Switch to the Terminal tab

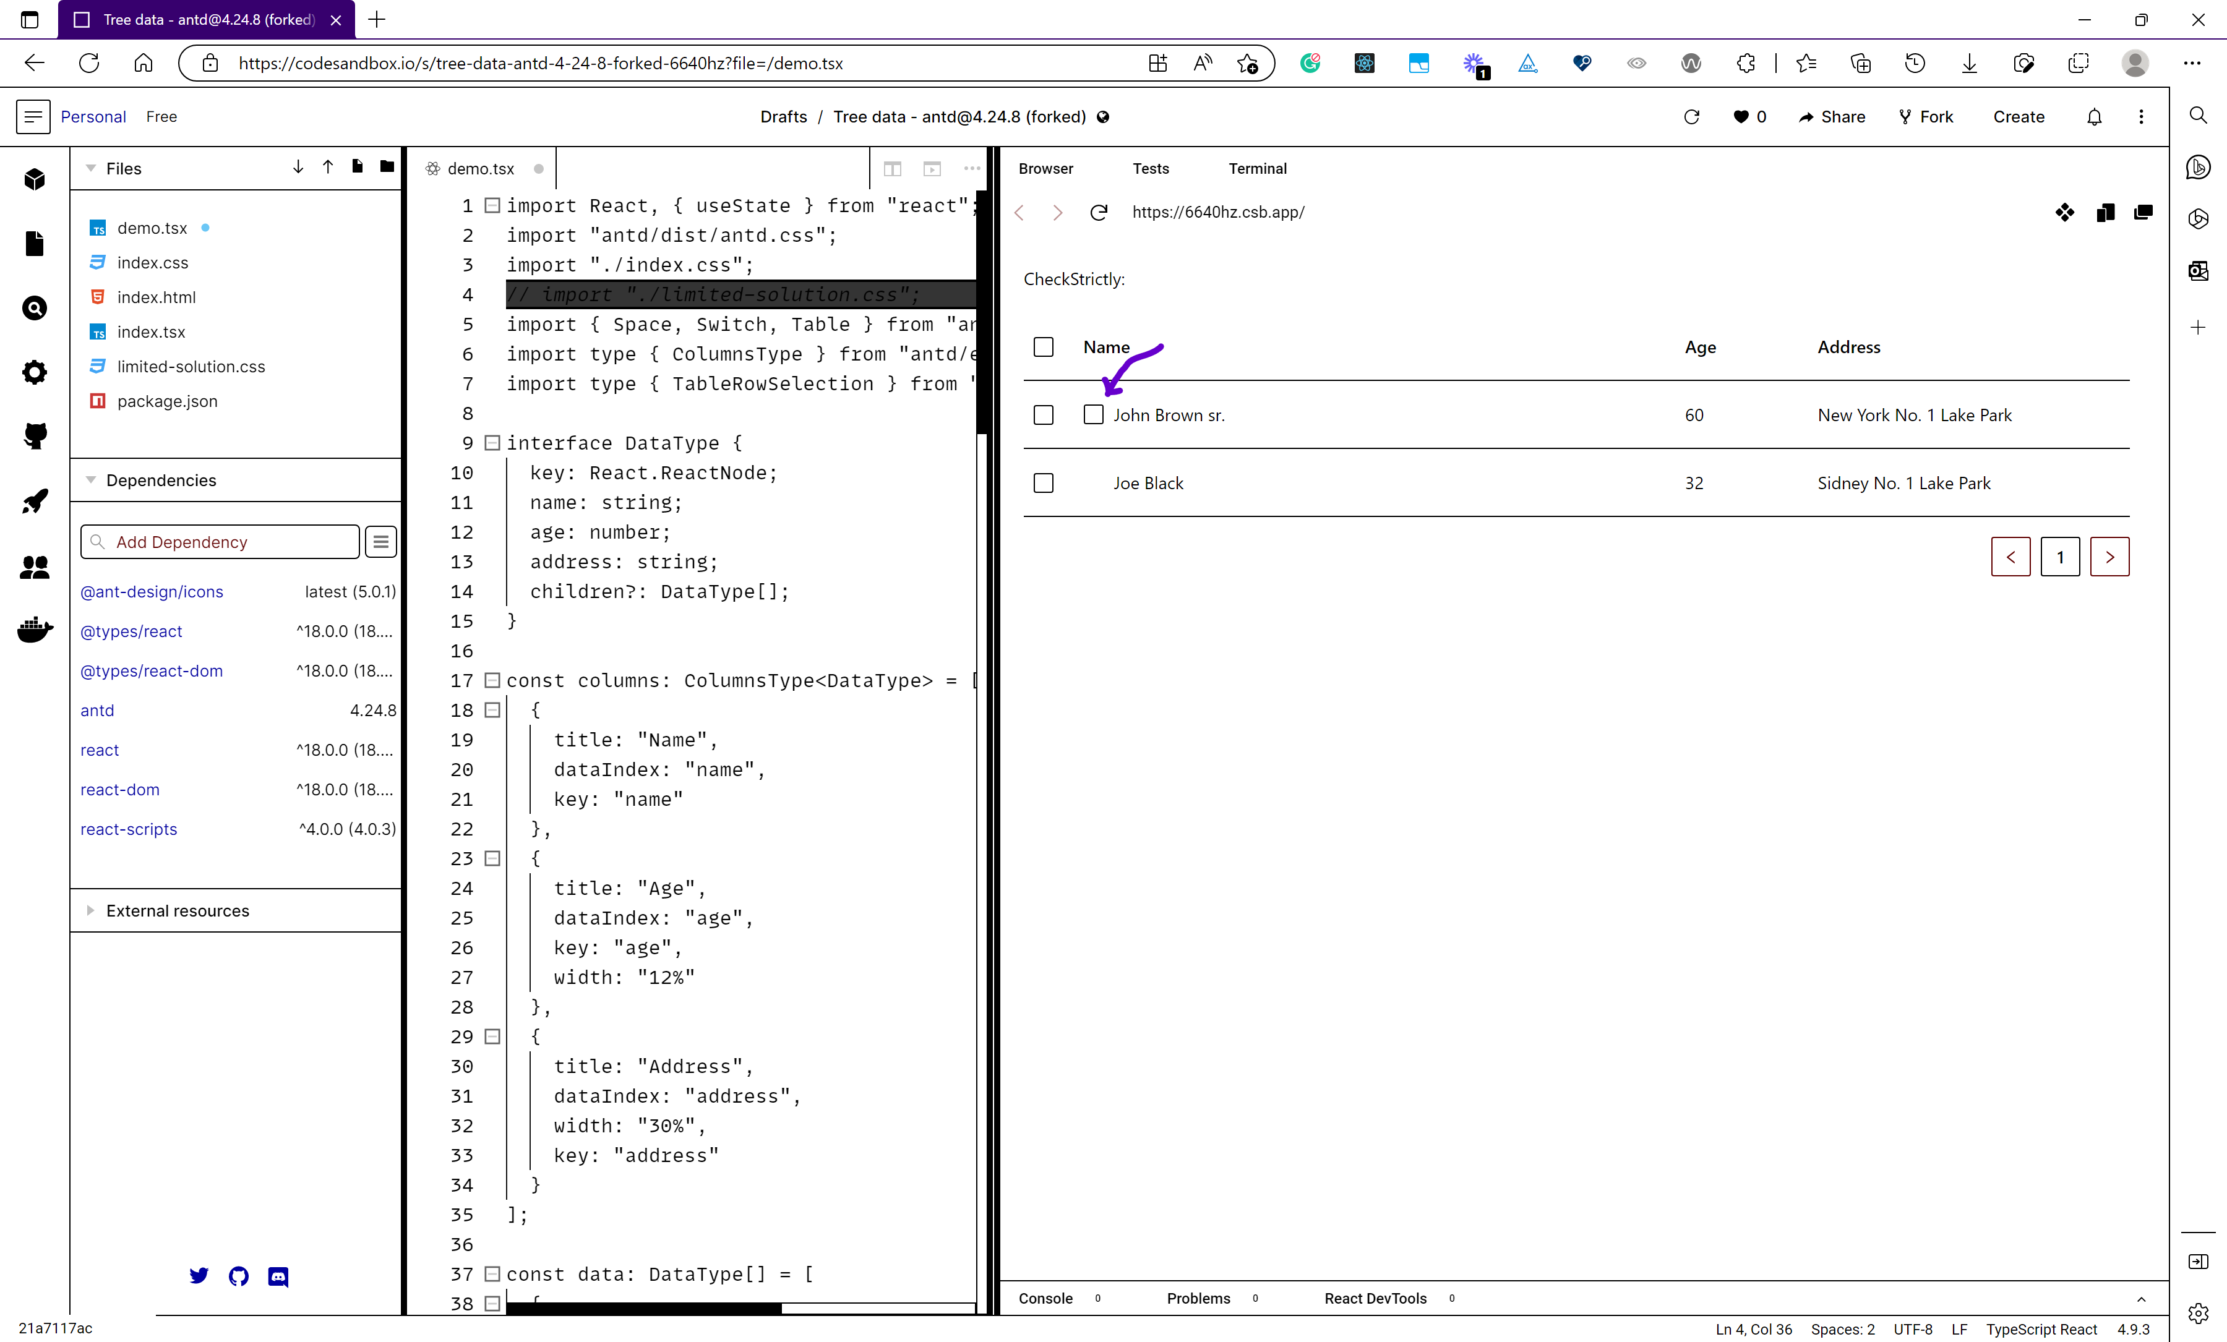pos(1257,168)
